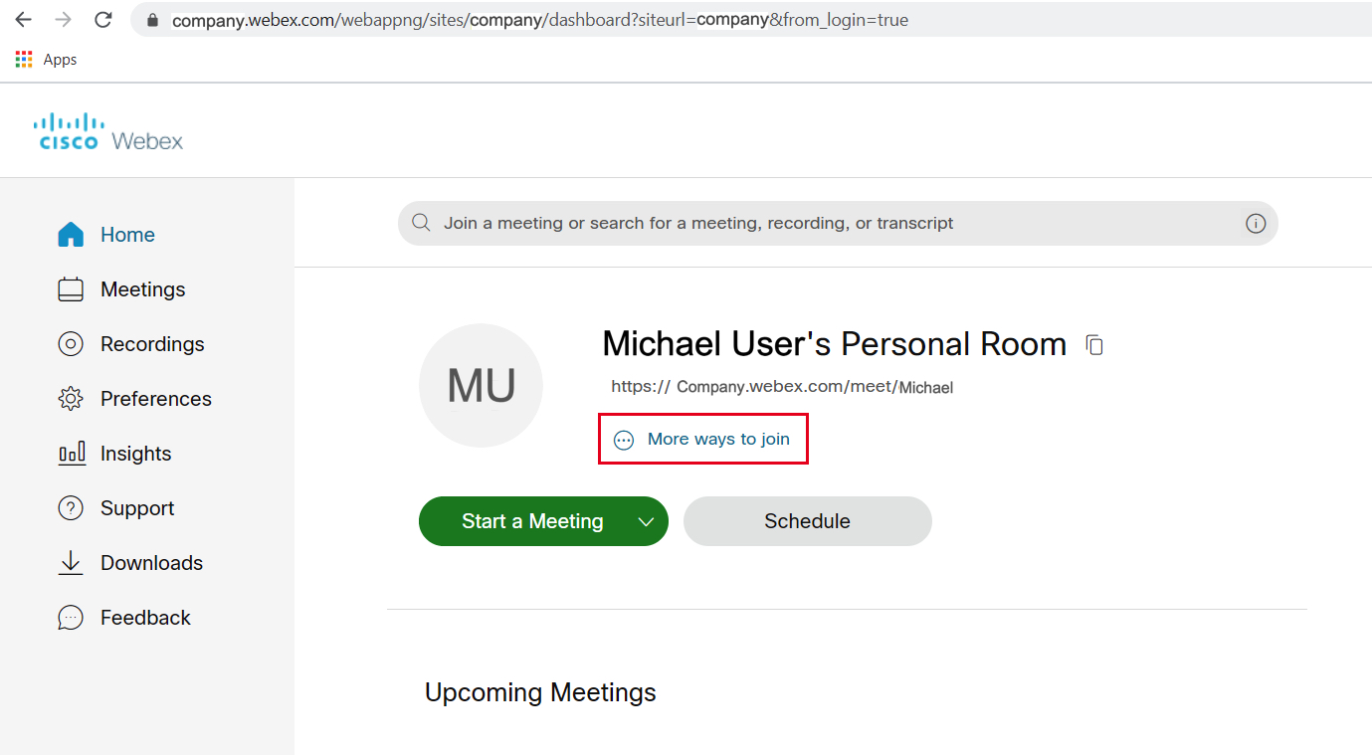Click the Downloads arrow icon
Screen dimensions: 1372x755
(x=71, y=562)
